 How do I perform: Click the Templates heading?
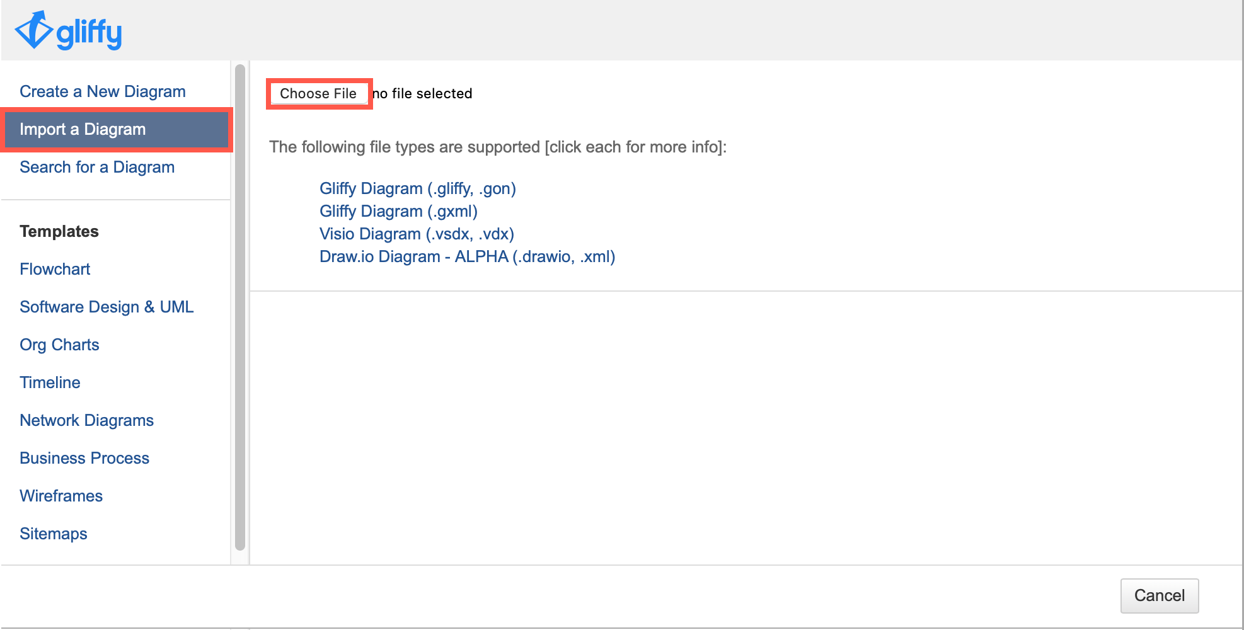(59, 231)
